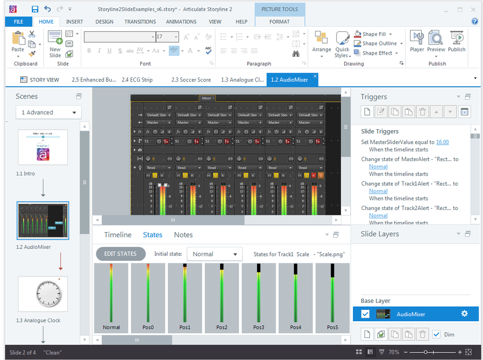Open the font size 17 dropdown

tap(176, 37)
